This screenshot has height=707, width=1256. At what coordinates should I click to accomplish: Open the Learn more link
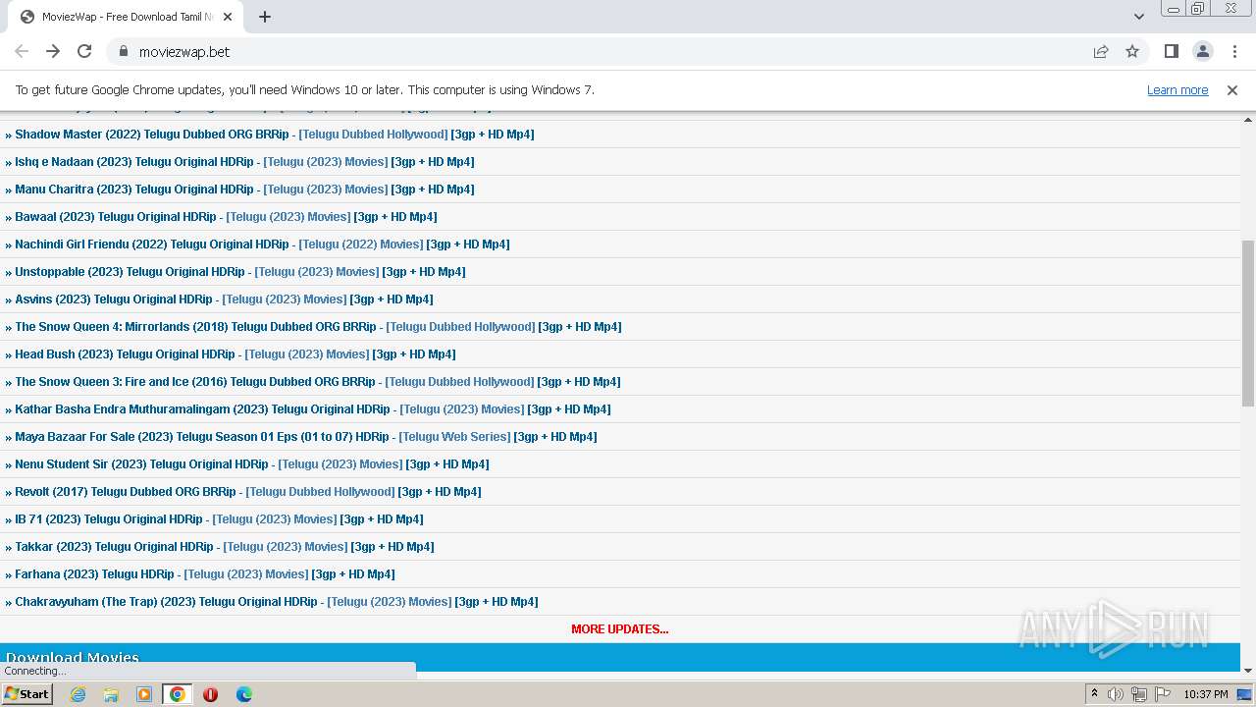coord(1177,89)
